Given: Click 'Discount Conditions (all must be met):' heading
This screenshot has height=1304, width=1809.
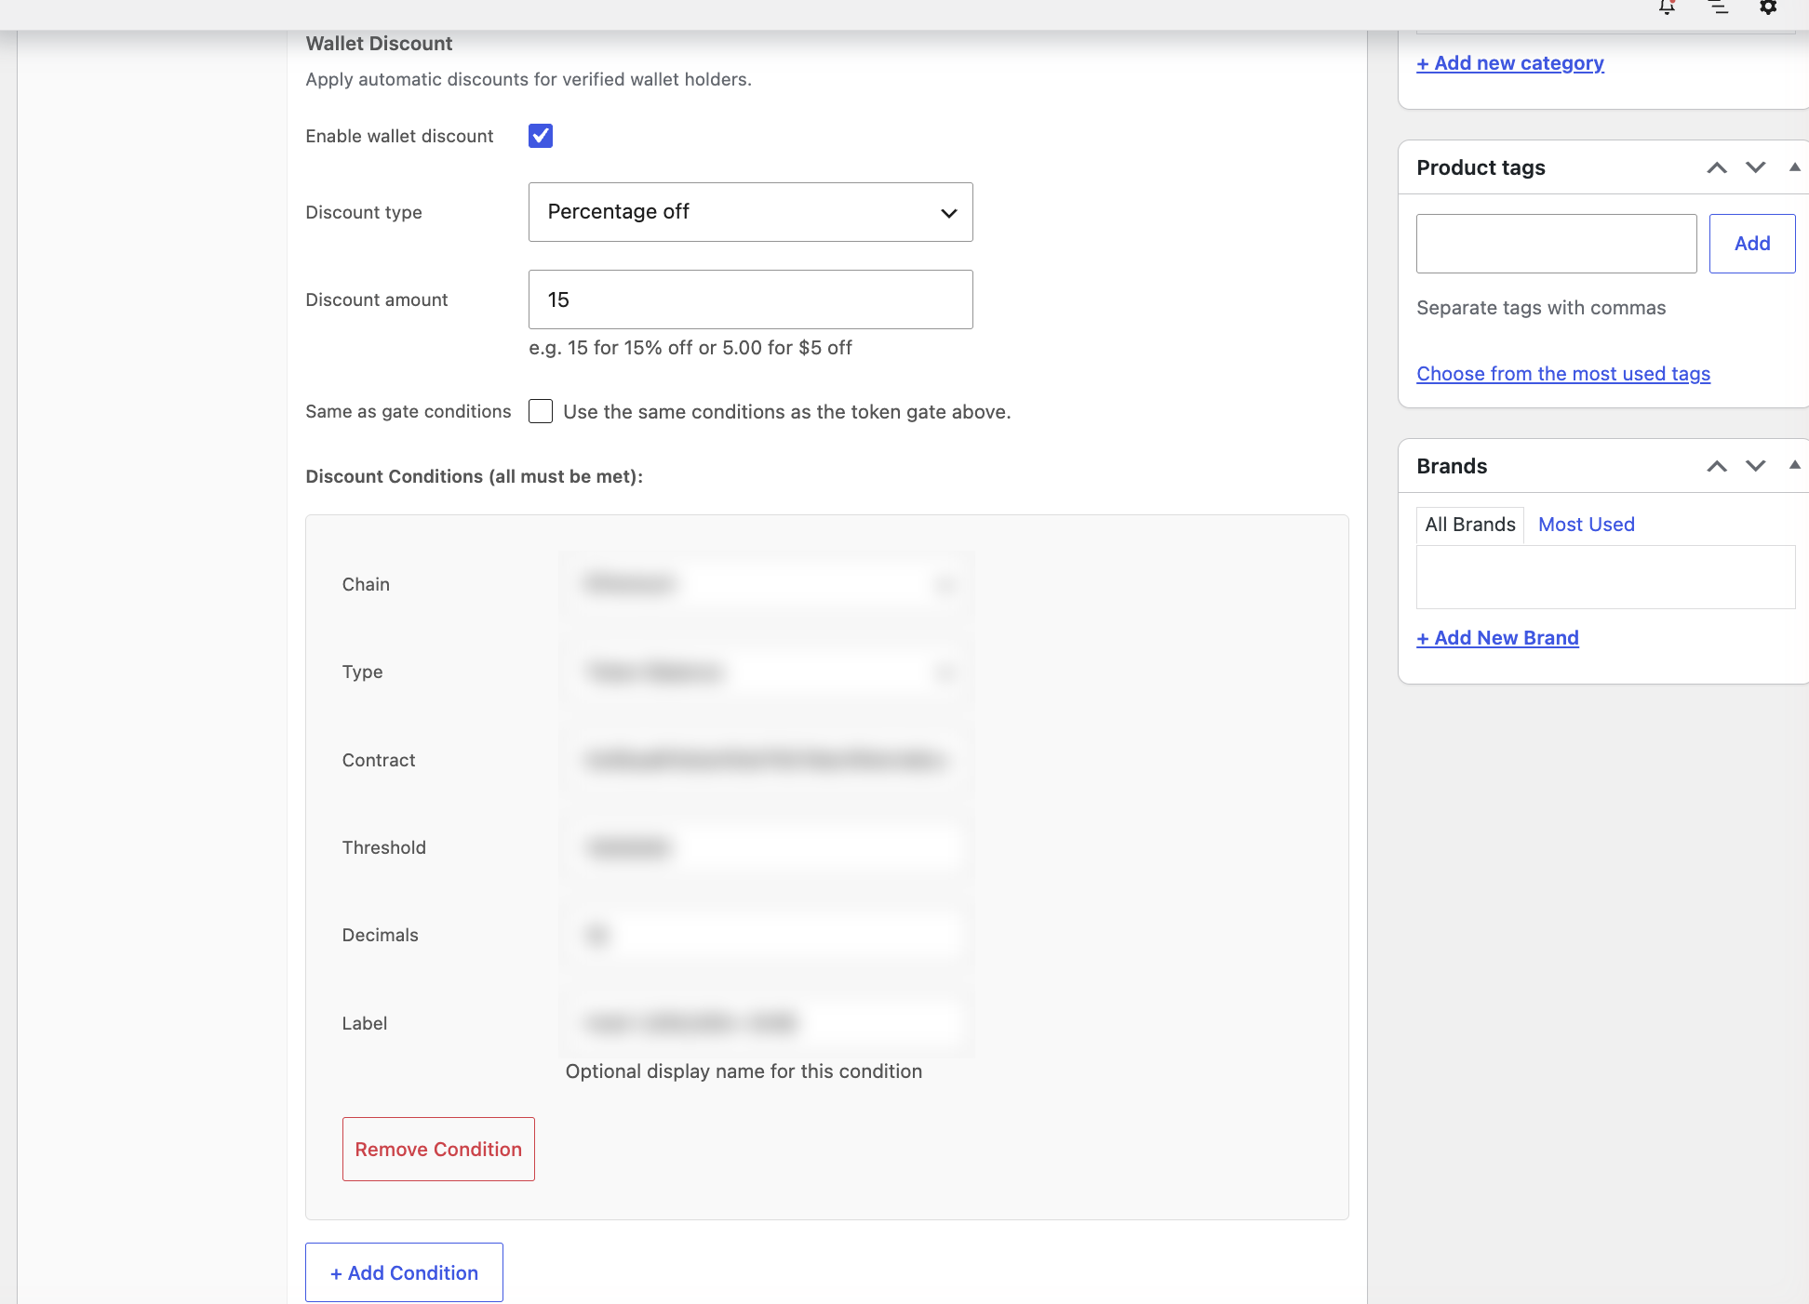Looking at the screenshot, I should pyautogui.click(x=474, y=476).
